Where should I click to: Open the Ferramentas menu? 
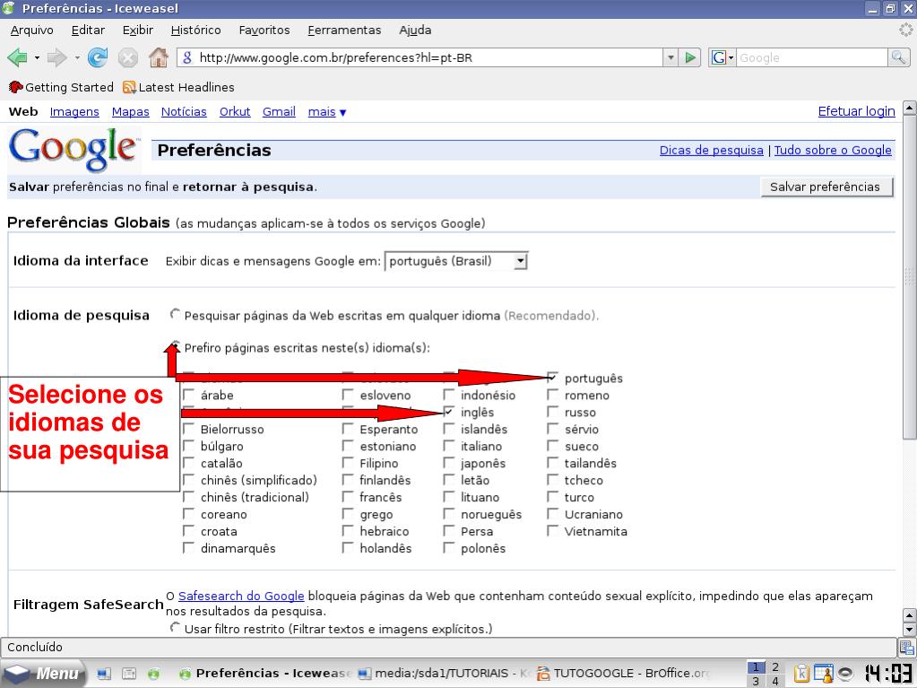point(344,30)
